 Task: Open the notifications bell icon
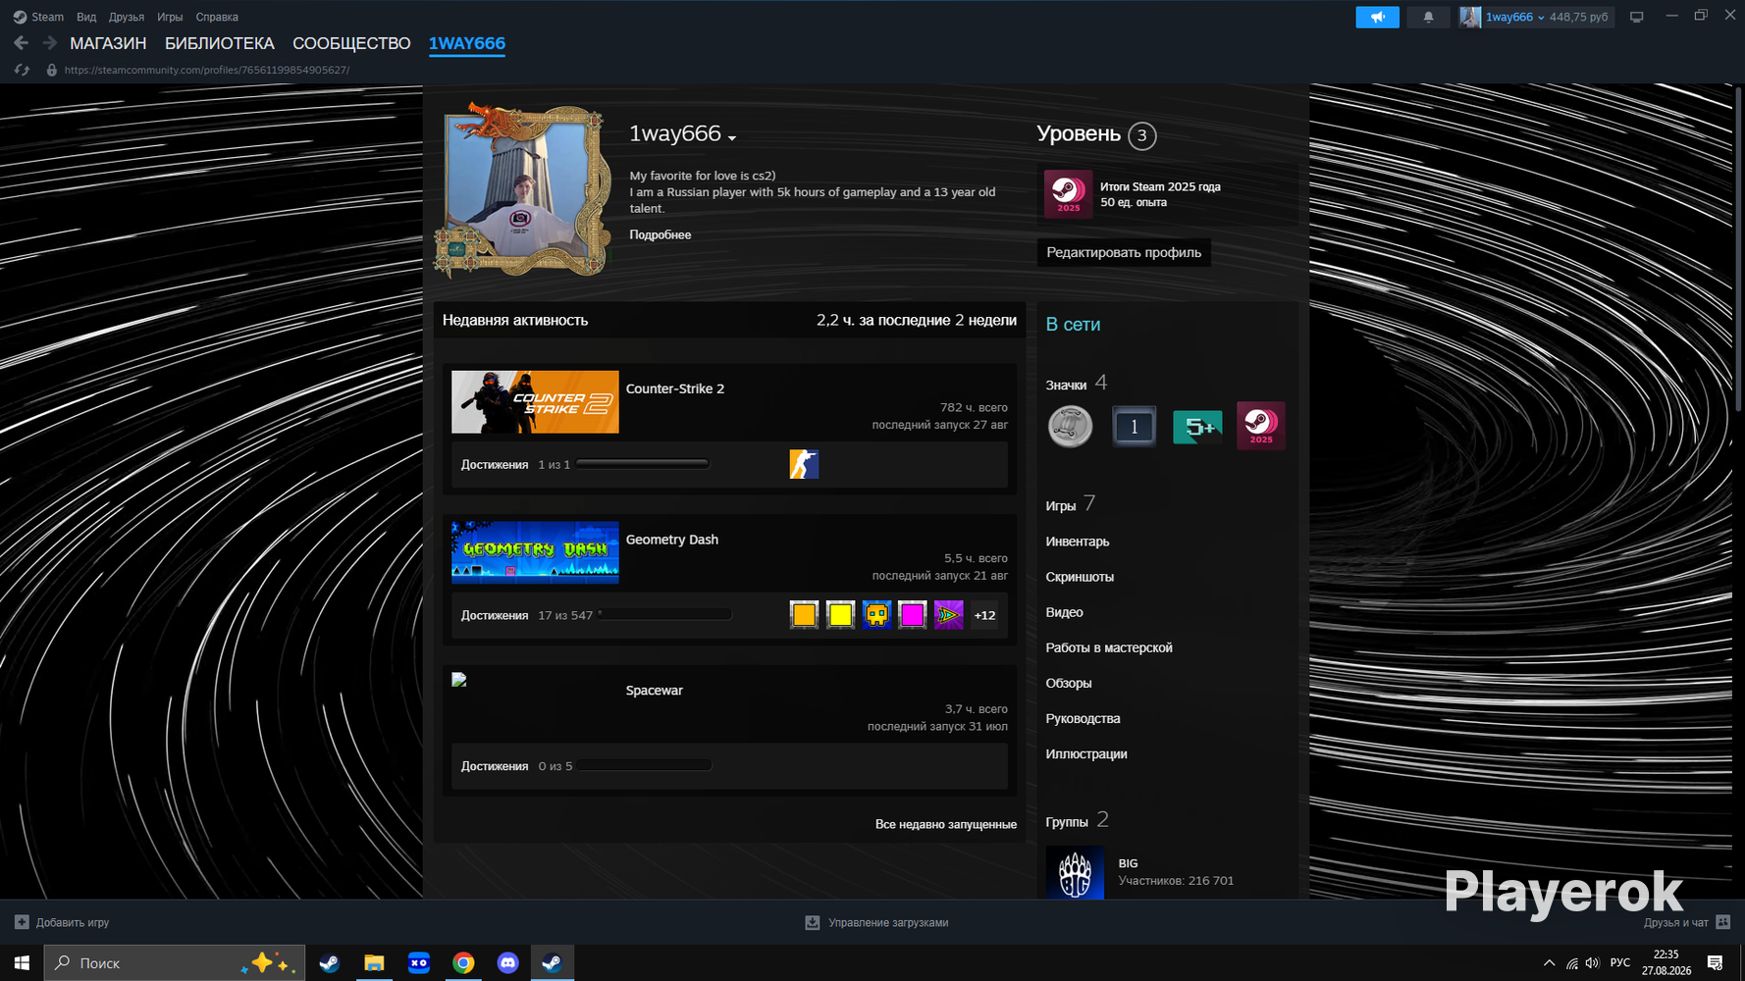1428,17
